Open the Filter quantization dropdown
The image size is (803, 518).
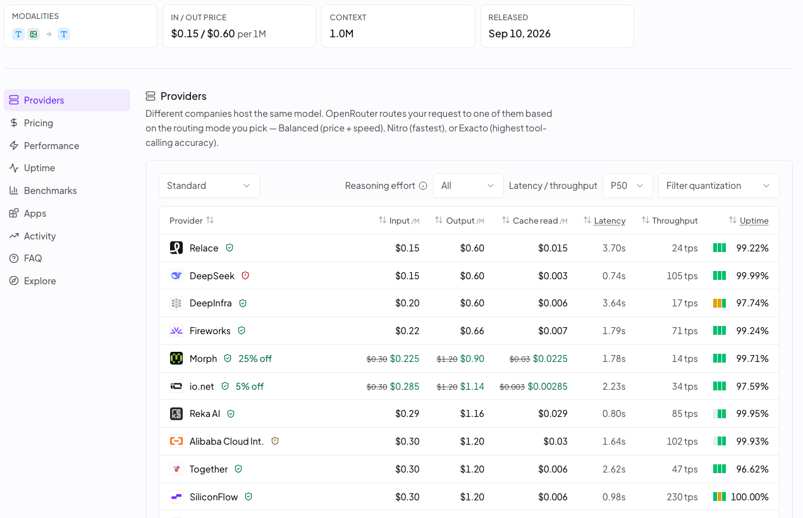pos(719,186)
